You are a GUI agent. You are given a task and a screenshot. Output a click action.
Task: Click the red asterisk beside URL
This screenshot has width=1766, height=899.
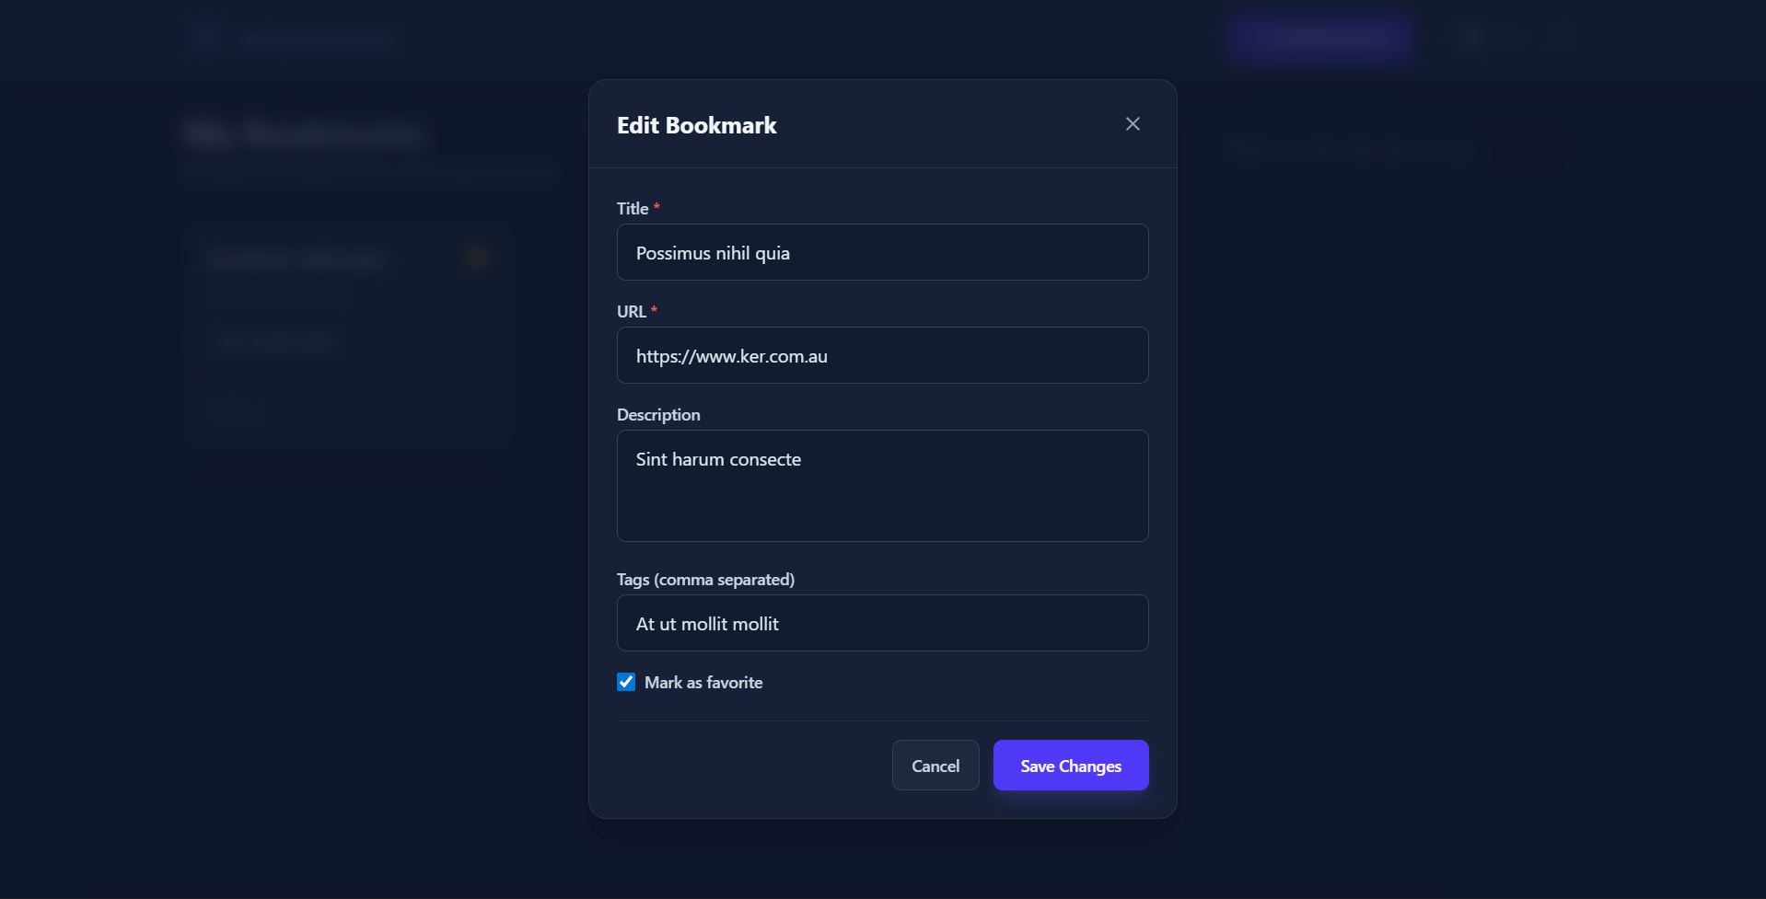[x=654, y=310]
